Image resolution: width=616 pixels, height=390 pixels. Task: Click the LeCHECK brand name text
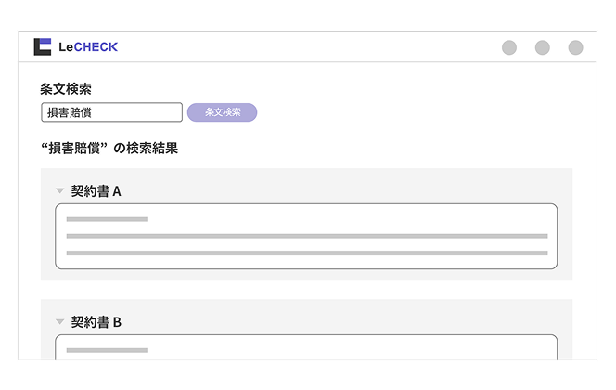pos(88,46)
